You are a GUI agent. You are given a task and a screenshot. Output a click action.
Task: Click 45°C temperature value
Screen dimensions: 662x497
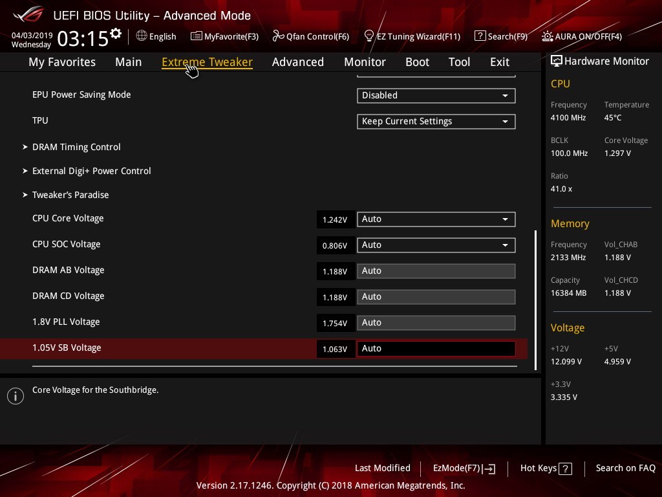(x=613, y=118)
